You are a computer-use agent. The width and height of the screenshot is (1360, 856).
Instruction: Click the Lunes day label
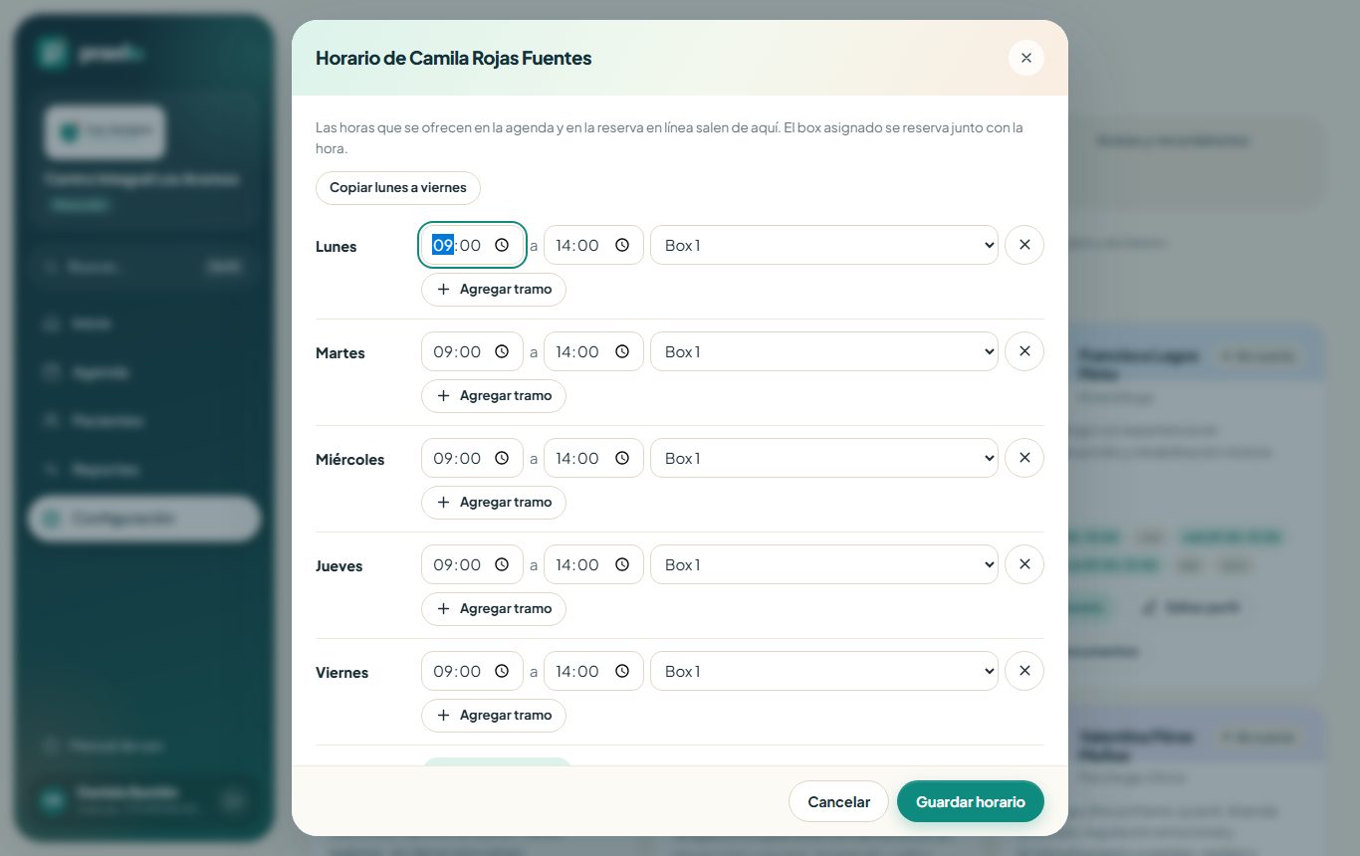tap(337, 247)
